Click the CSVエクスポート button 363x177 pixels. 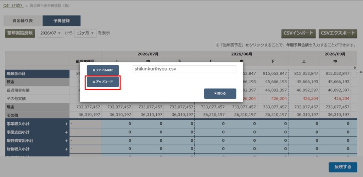coord(338,33)
